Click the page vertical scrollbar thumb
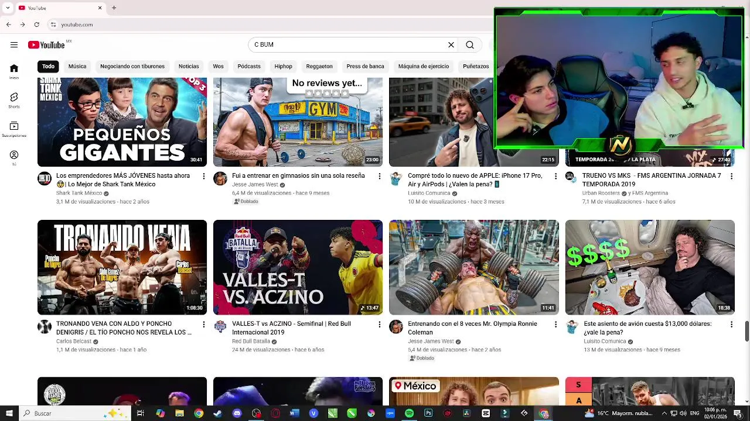Viewport: 750px width, 421px height. coord(746,331)
